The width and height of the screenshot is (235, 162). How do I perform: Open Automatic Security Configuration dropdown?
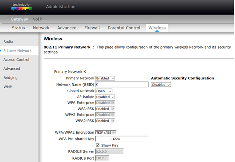coord(161,85)
